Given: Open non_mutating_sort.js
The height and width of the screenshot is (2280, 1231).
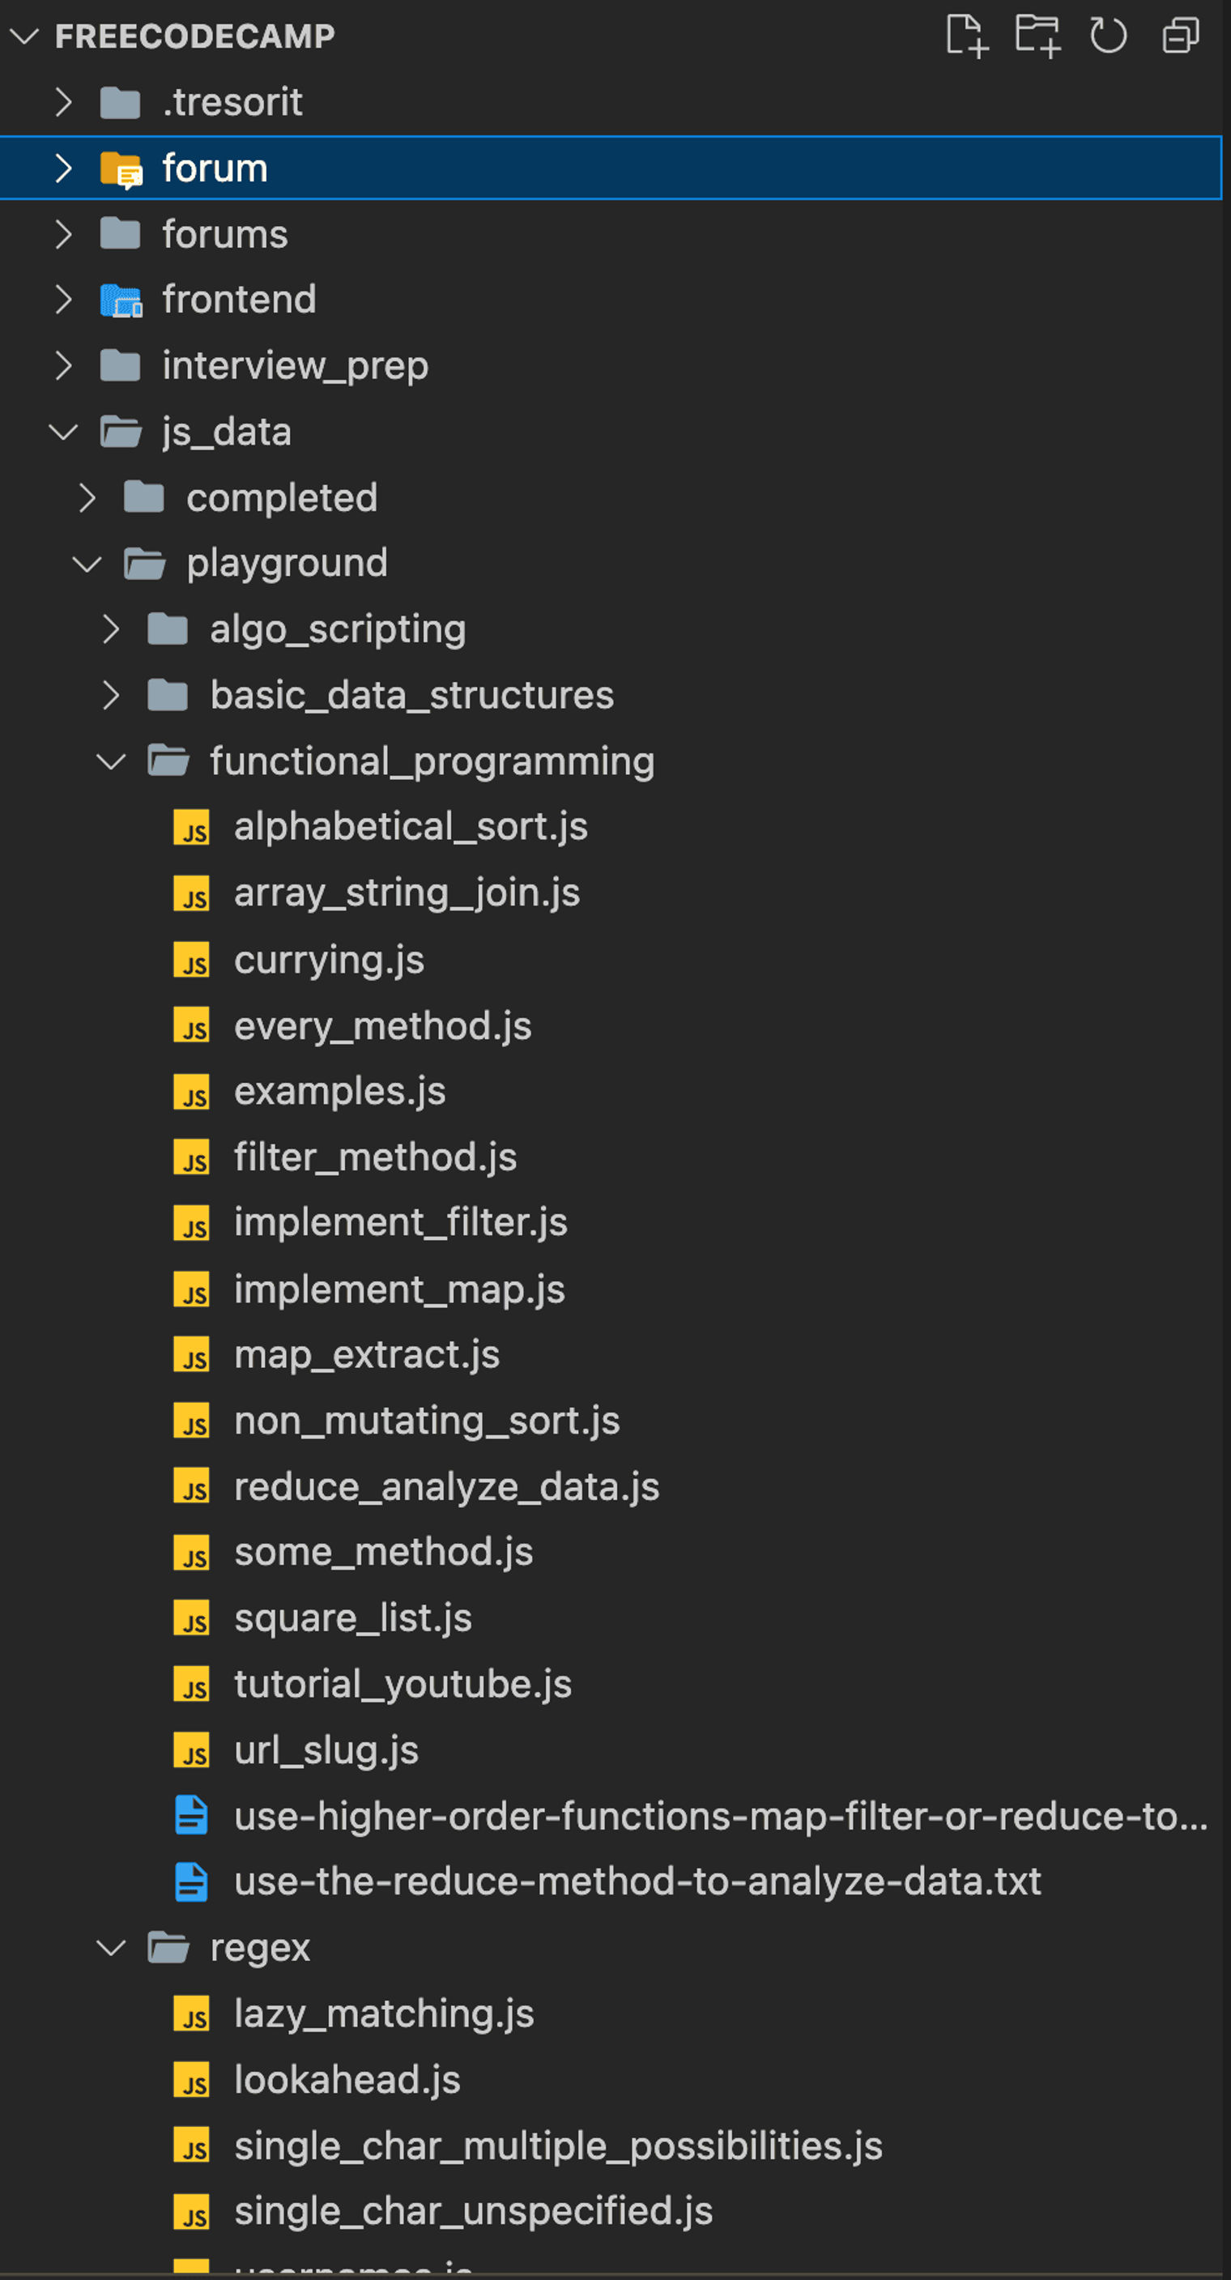Looking at the screenshot, I should click(428, 1421).
